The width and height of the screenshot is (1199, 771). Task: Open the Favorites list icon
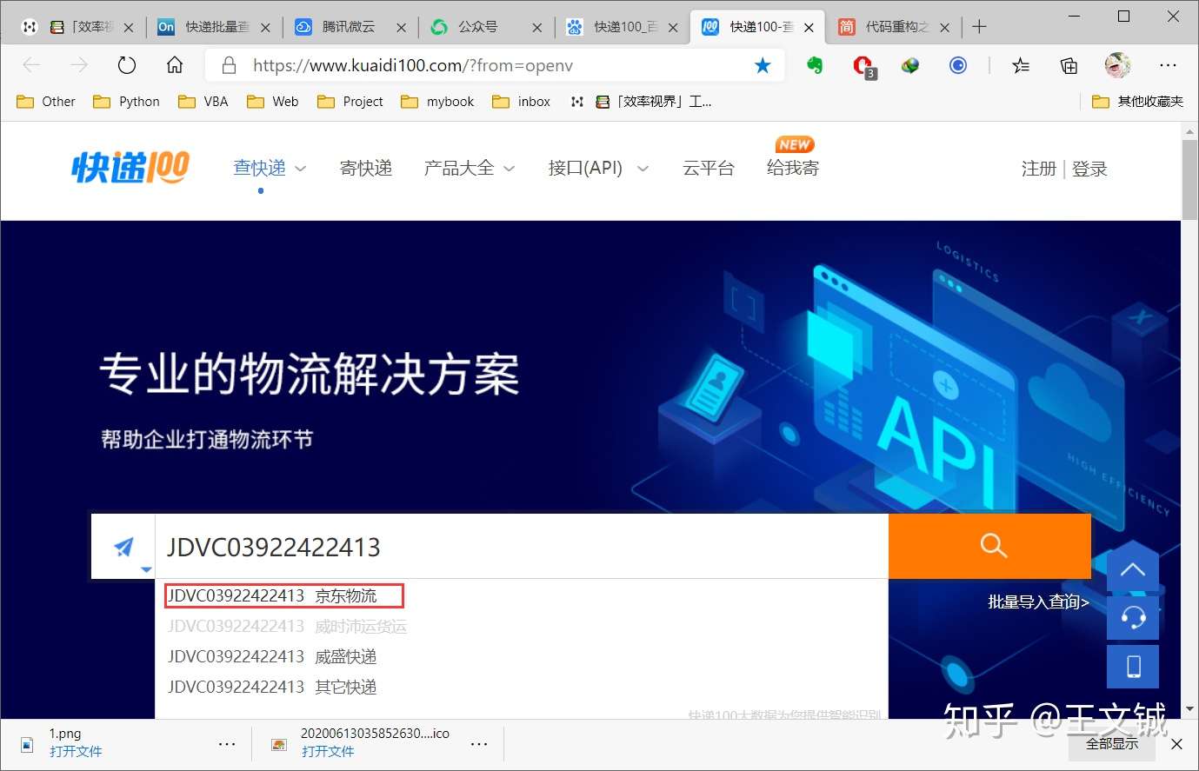point(1021,65)
